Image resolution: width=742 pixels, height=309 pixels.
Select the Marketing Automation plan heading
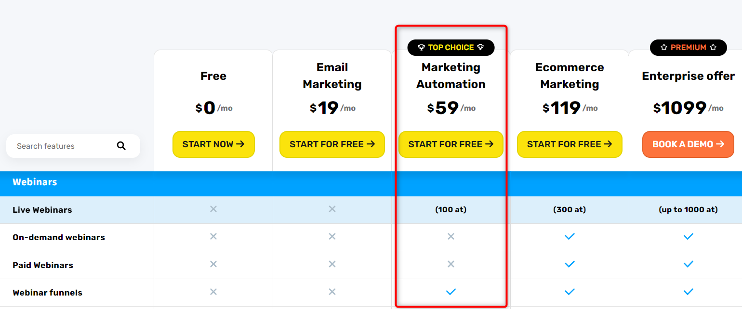(x=451, y=76)
